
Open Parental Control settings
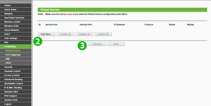point(16,71)
